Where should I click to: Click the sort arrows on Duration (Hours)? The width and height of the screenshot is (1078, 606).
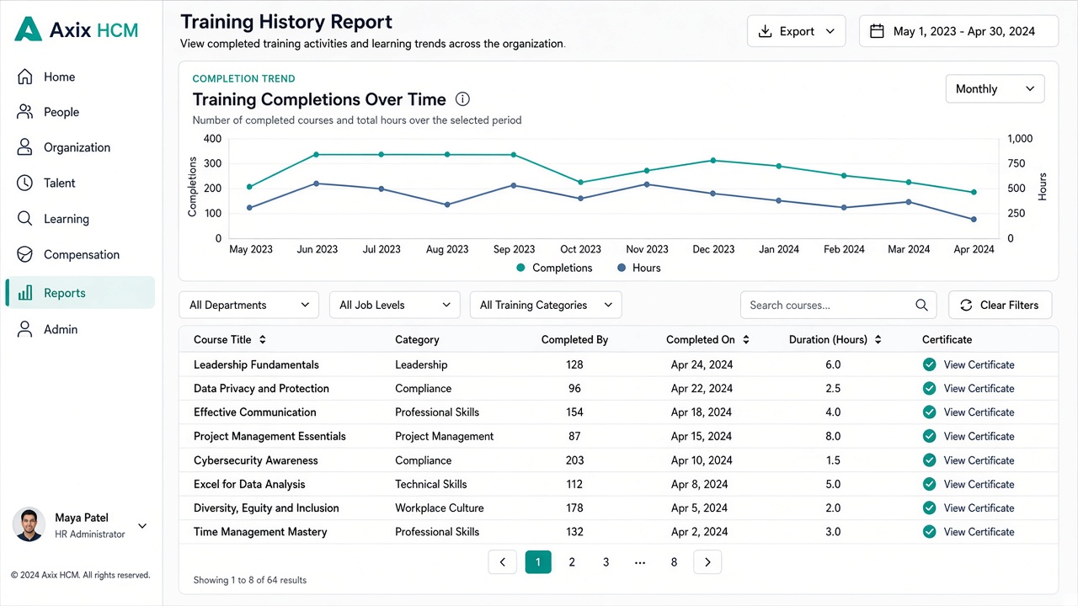[x=878, y=340]
